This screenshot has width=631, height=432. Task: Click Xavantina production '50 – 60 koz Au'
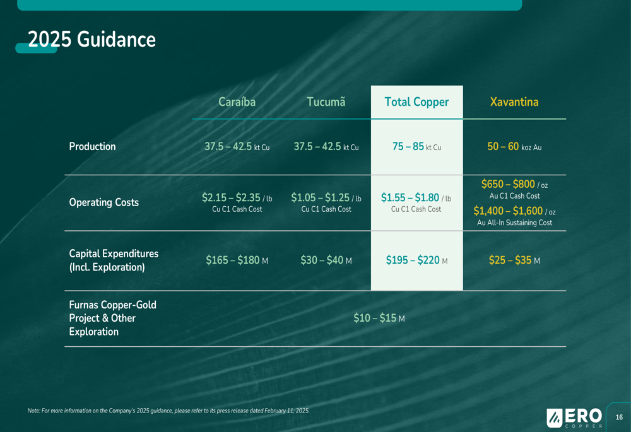click(514, 147)
